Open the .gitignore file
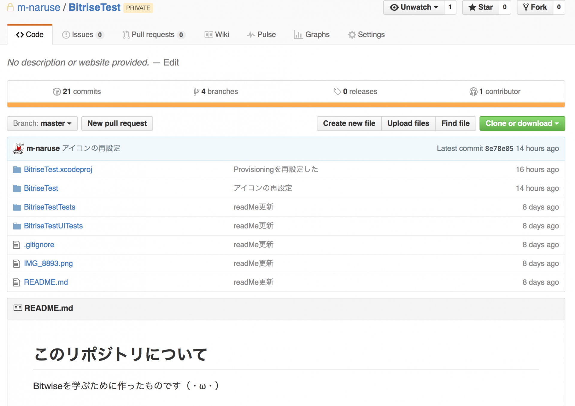This screenshot has width=575, height=406. (x=39, y=245)
